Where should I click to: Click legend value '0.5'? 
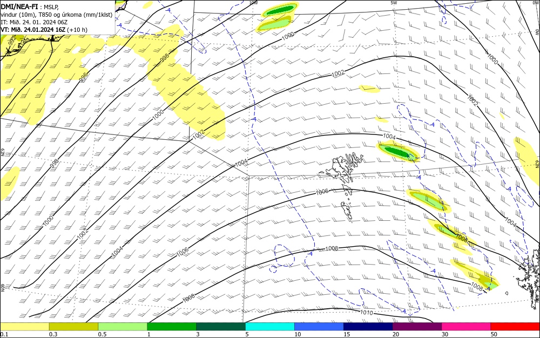pos(102,334)
